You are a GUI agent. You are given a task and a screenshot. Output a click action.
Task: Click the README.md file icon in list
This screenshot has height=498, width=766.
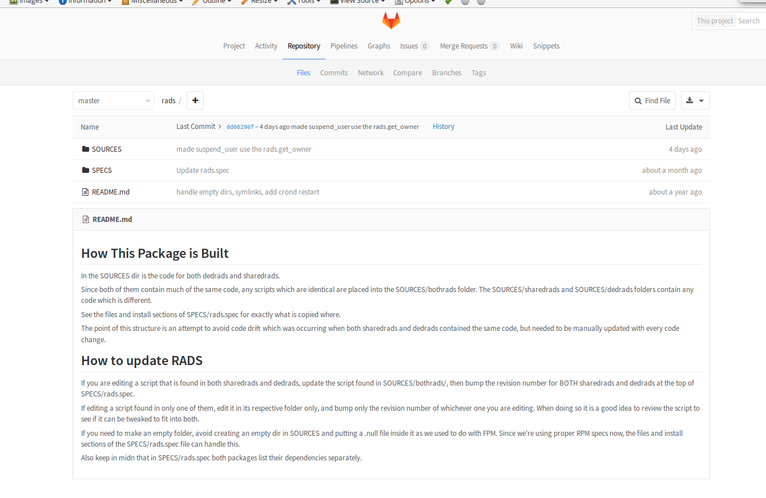pyautogui.click(x=86, y=192)
